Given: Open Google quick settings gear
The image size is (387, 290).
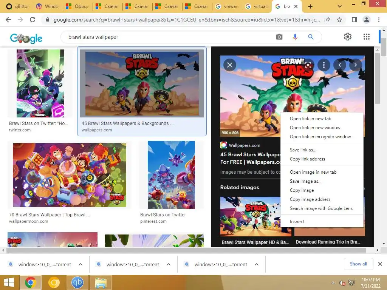Looking at the screenshot, I should (x=348, y=37).
